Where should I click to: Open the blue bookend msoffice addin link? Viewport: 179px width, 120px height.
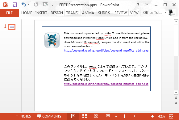(106, 51)
